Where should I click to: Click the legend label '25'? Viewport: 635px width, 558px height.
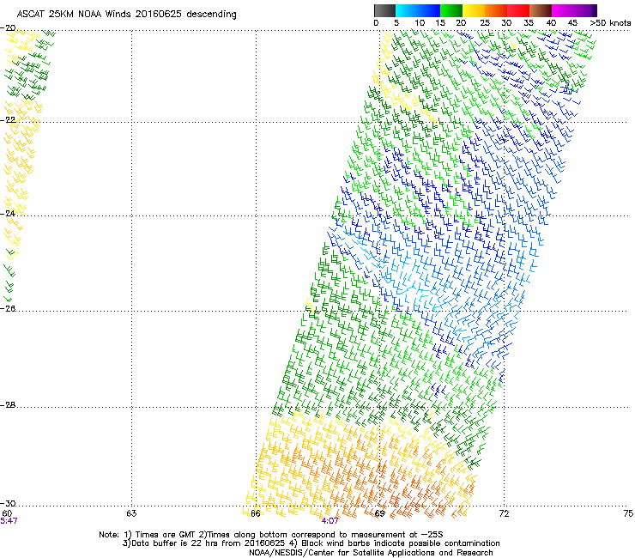(485, 23)
